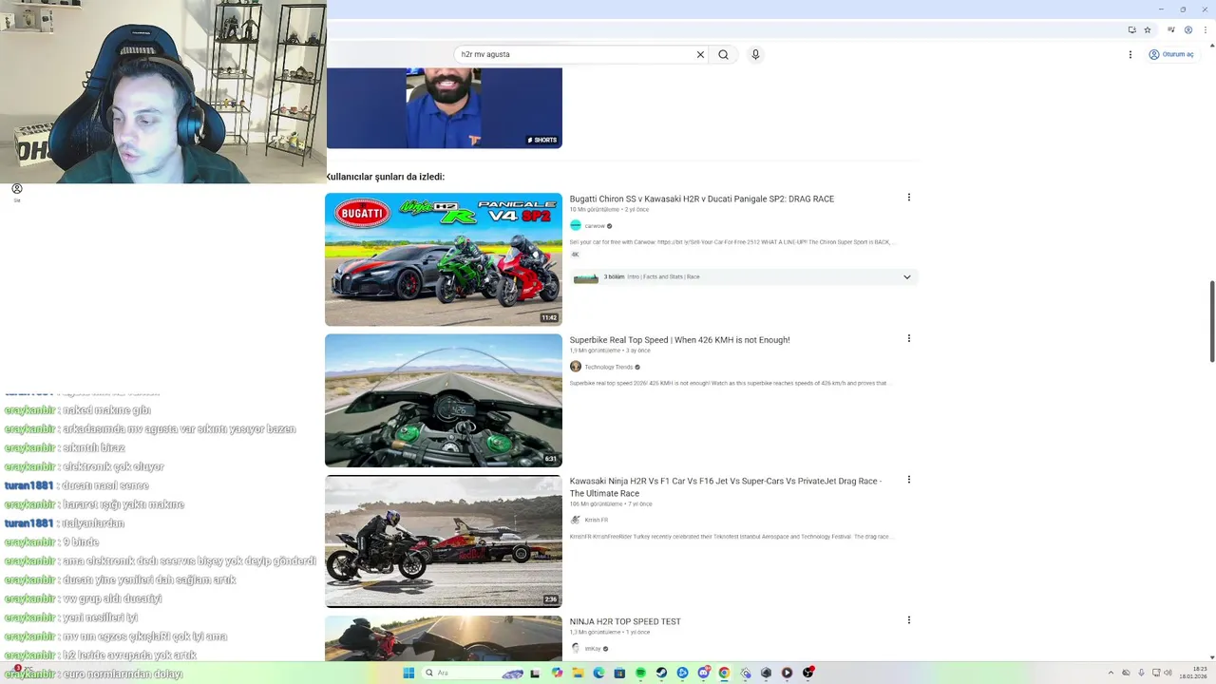Open Kawasaki Ninja H2R Vs F1 Car video title
This screenshot has height=684, width=1216.
coord(726,487)
